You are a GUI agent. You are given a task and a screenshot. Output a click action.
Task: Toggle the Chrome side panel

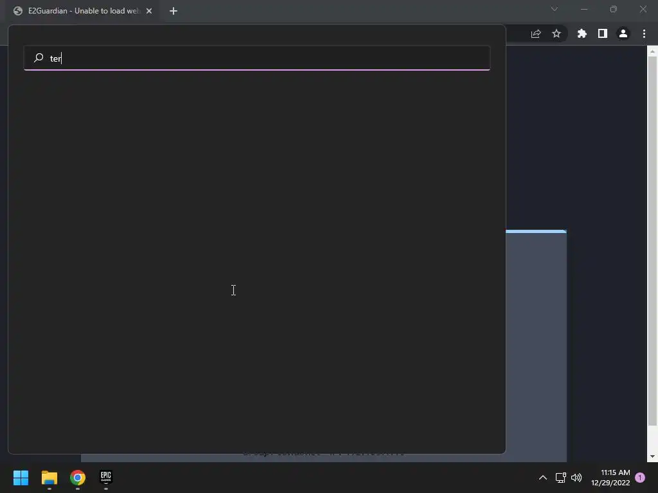coord(603,33)
